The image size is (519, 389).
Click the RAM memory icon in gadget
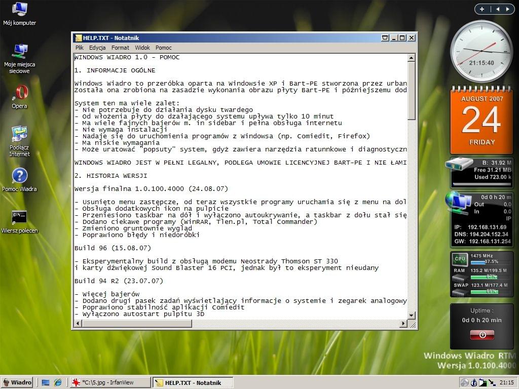coord(459,278)
